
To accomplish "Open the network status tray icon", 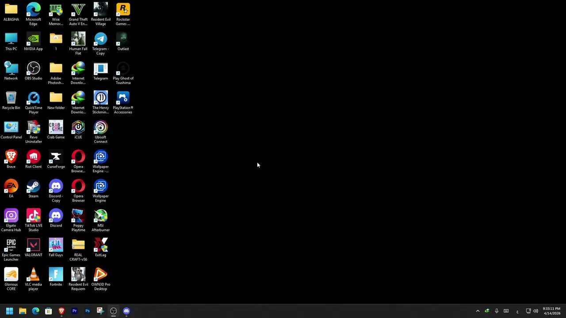I will tap(528, 311).
